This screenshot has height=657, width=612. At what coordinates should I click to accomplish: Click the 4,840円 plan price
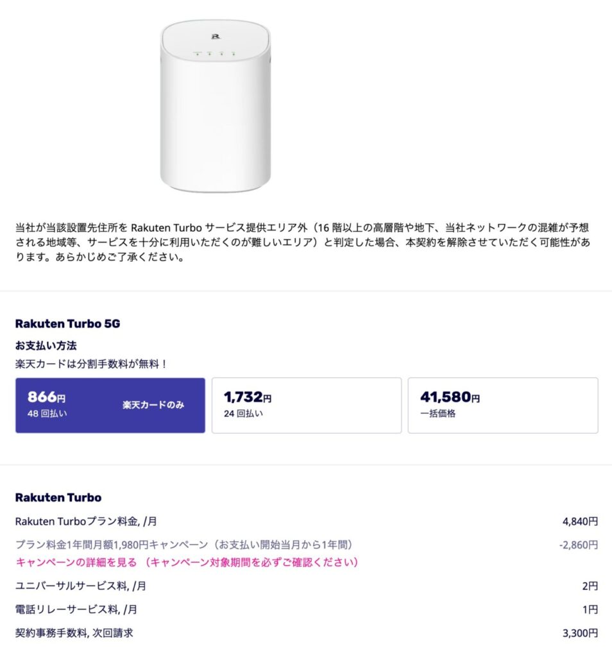(x=580, y=521)
